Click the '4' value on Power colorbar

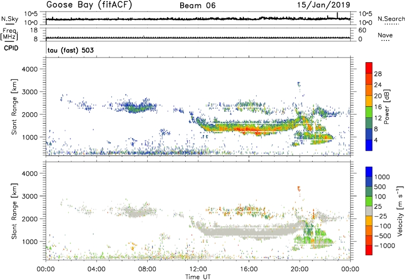click(x=376, y=140)
